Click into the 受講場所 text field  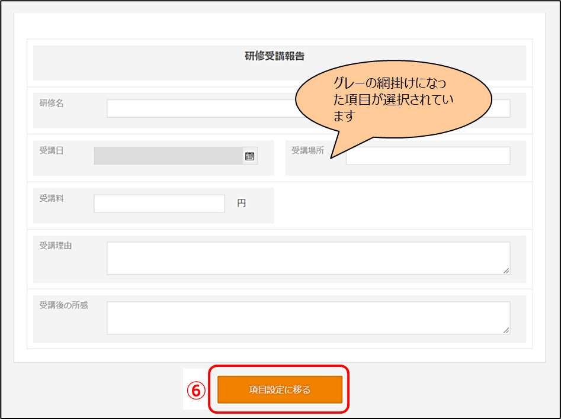pos(428,156)
